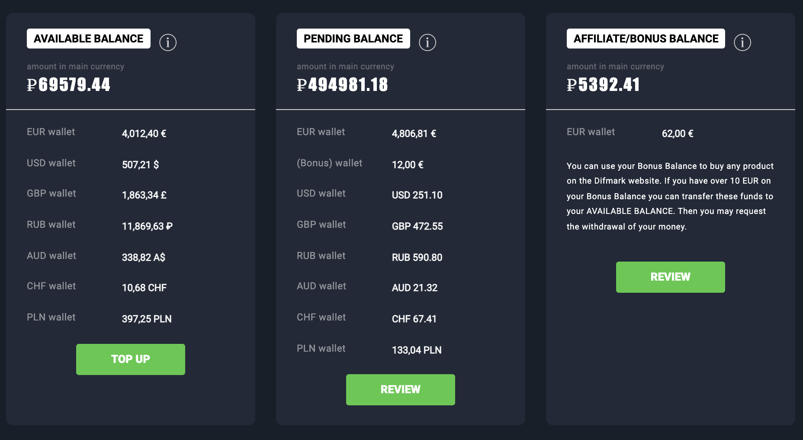Click the info icon beside Available Balance

coord(168,42)
